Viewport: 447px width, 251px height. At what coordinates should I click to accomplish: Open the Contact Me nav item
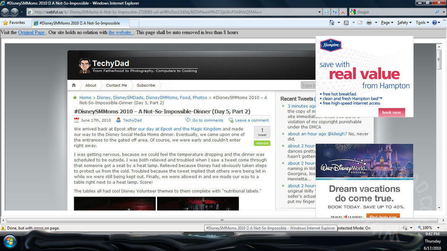point(116,85)
